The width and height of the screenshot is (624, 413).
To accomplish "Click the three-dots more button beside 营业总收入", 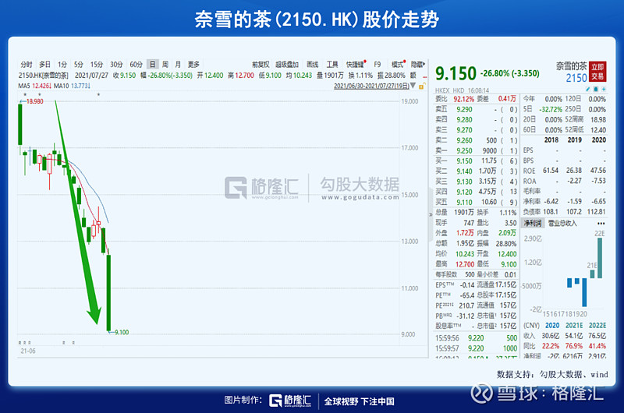I will click(601, 224).
